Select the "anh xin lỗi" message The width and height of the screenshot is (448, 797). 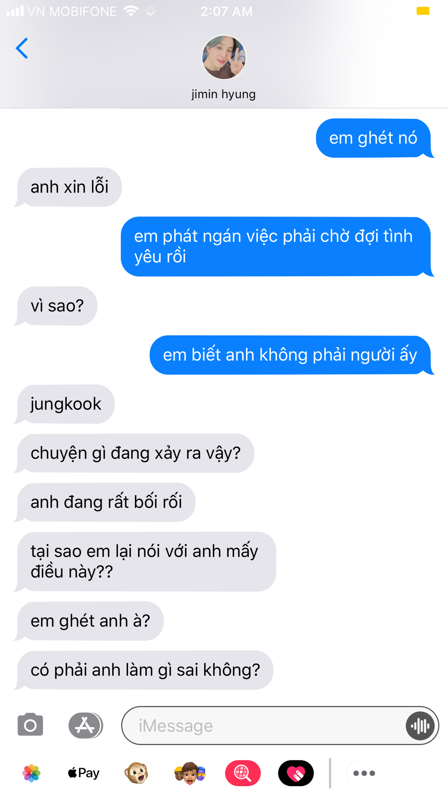[68, 187]
